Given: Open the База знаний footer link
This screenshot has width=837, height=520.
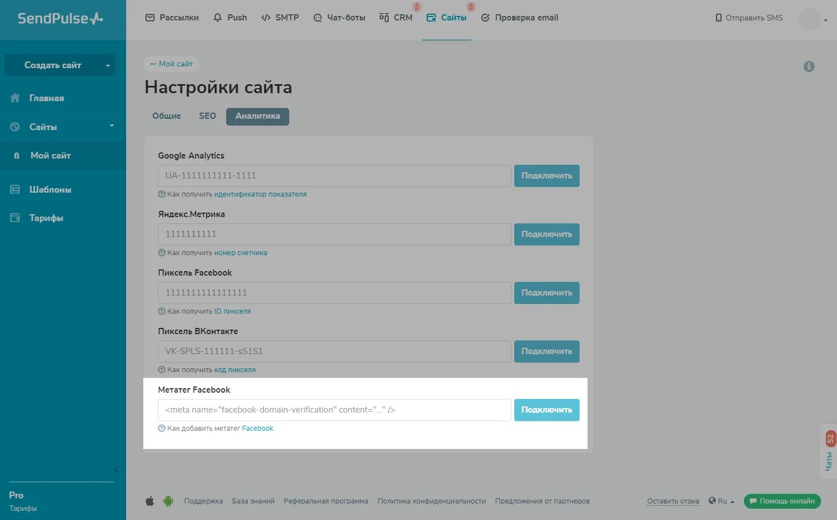Looking at the screenshot, I should point(253,501).
